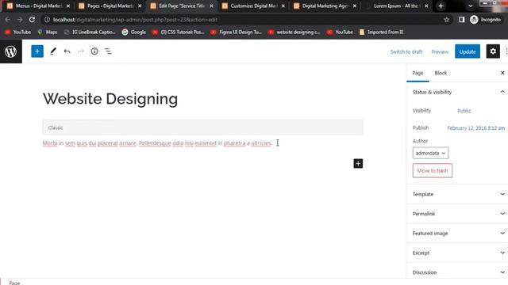Open a new browser tab
Image resolution: width=508 pixels, height=285 pixels.
(441, 6)
